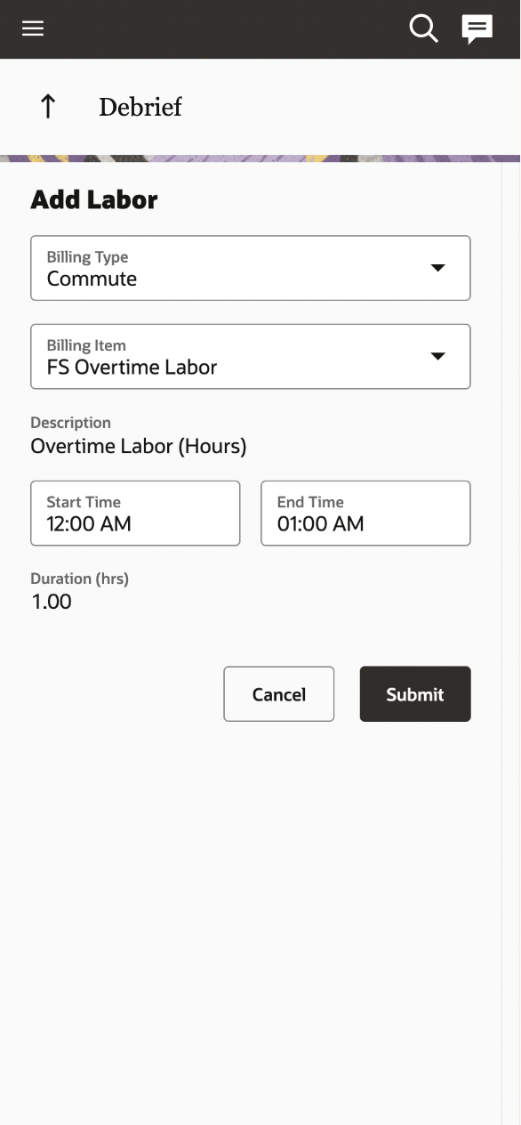Select the FS Overtime Labor field

pos(251,356)
